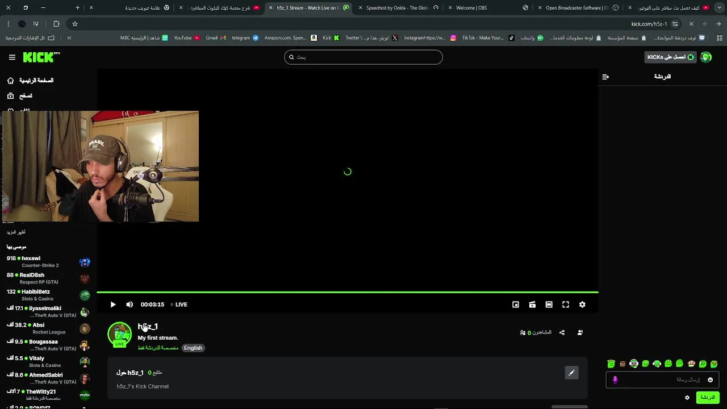Click the purple microphone icon in chat box
Image resolution: width=727 pixels, height=409 pixels.
click(x=615, y=379)
